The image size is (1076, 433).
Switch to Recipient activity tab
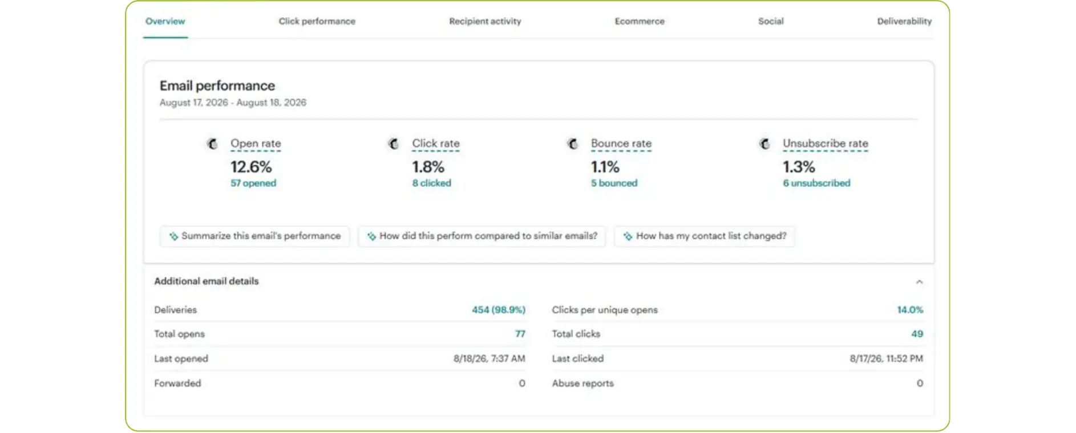485,21
